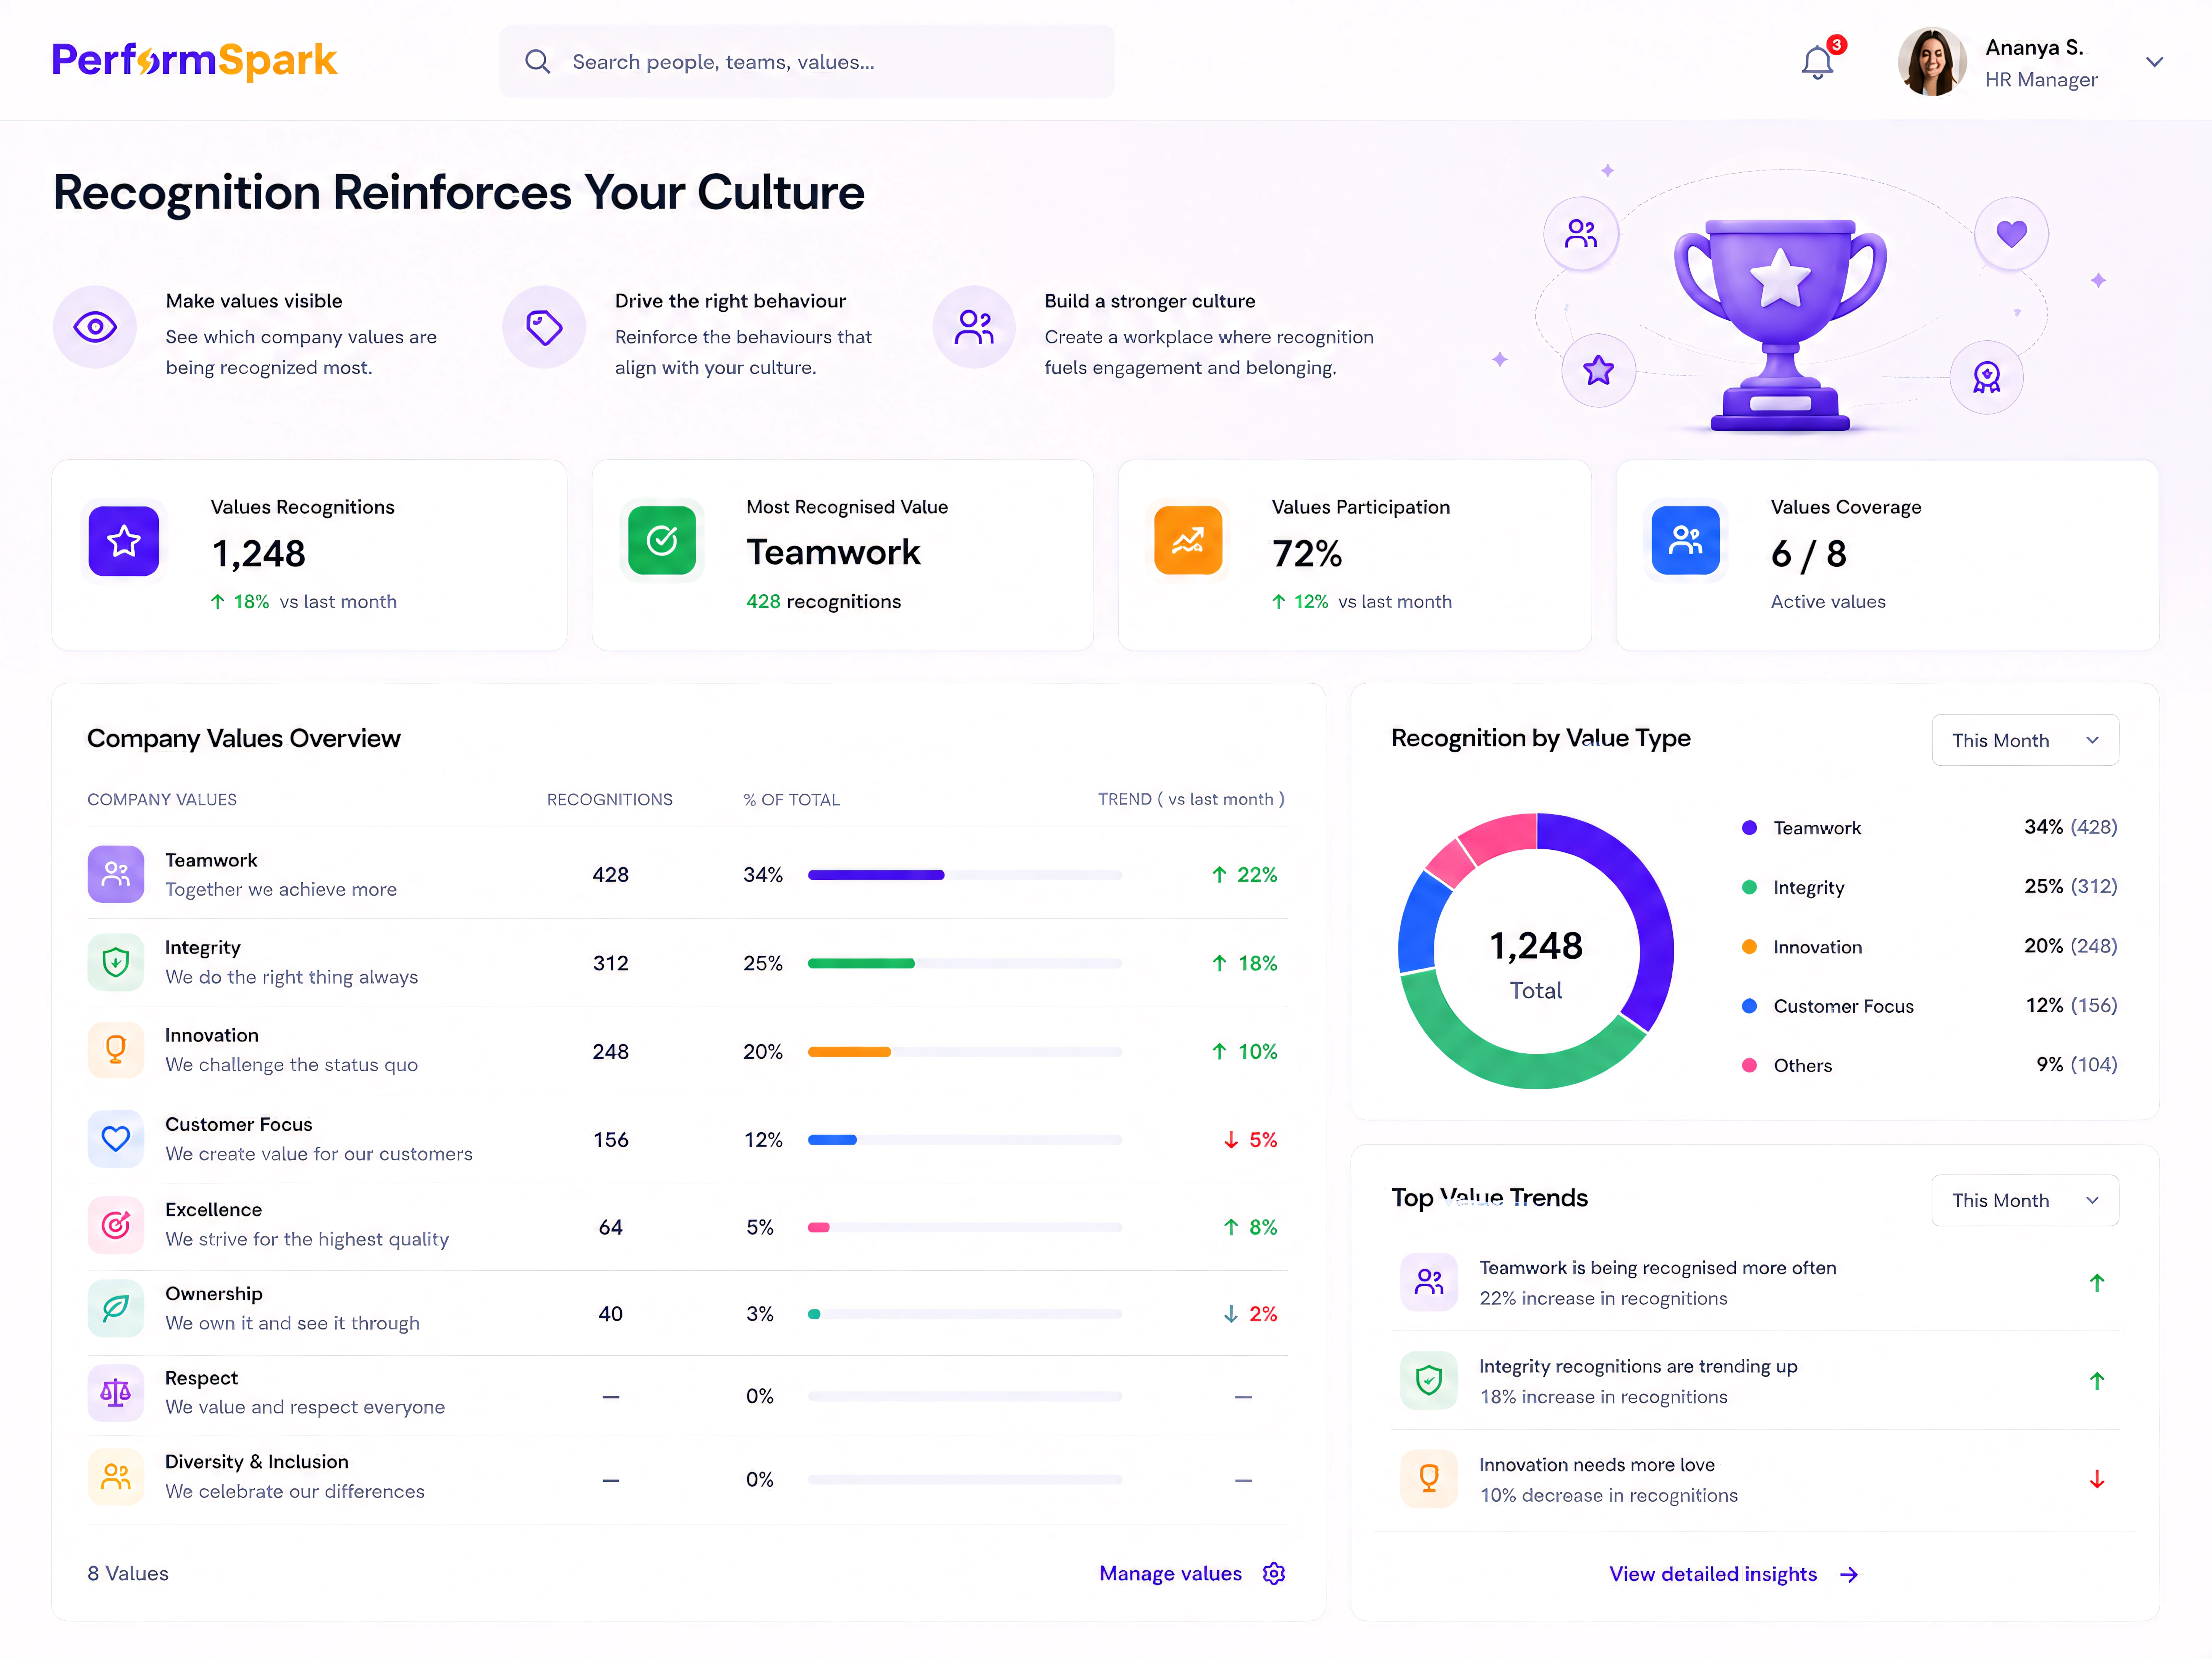Viewport: 2212px width, 1659px height.
Task: Click the Customer Focus heart icon
Action: pyautogui.click(x=116, y=1139)
